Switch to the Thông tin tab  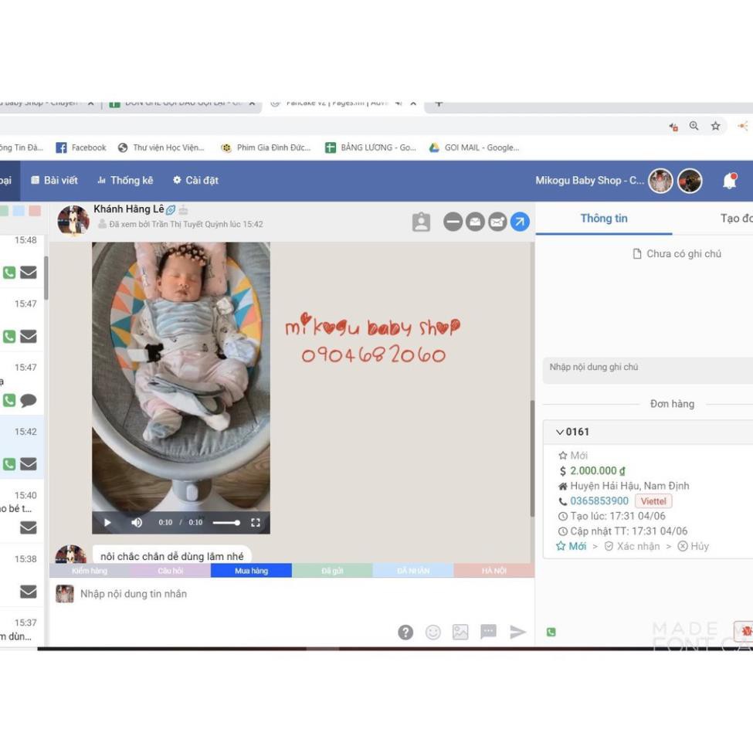[x=603, y=219]
